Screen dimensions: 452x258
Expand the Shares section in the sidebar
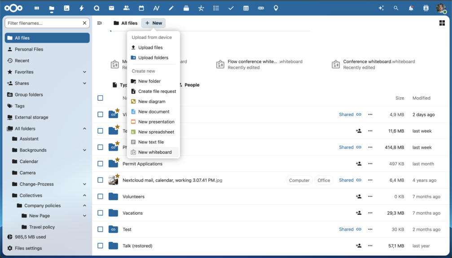coord(85,83)
